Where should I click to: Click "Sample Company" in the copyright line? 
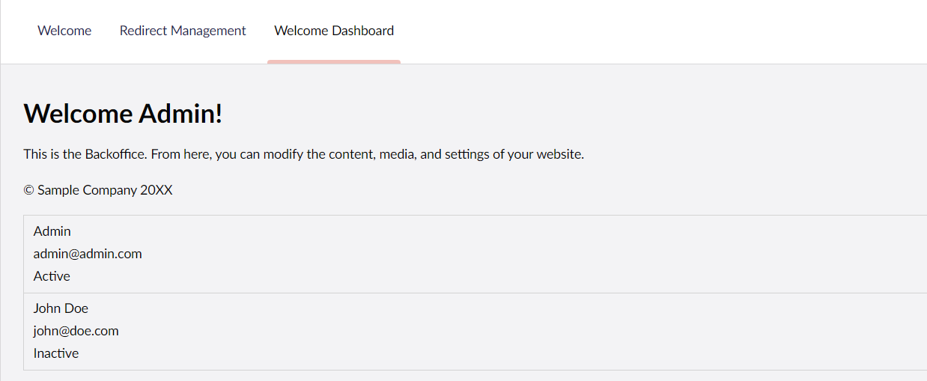[87, 190]
